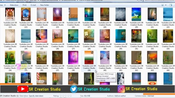Image resolution: width=175 pixels, height=98 pixels.
Task: Click file label ending with (44)
Action: (x=168, y=68)
